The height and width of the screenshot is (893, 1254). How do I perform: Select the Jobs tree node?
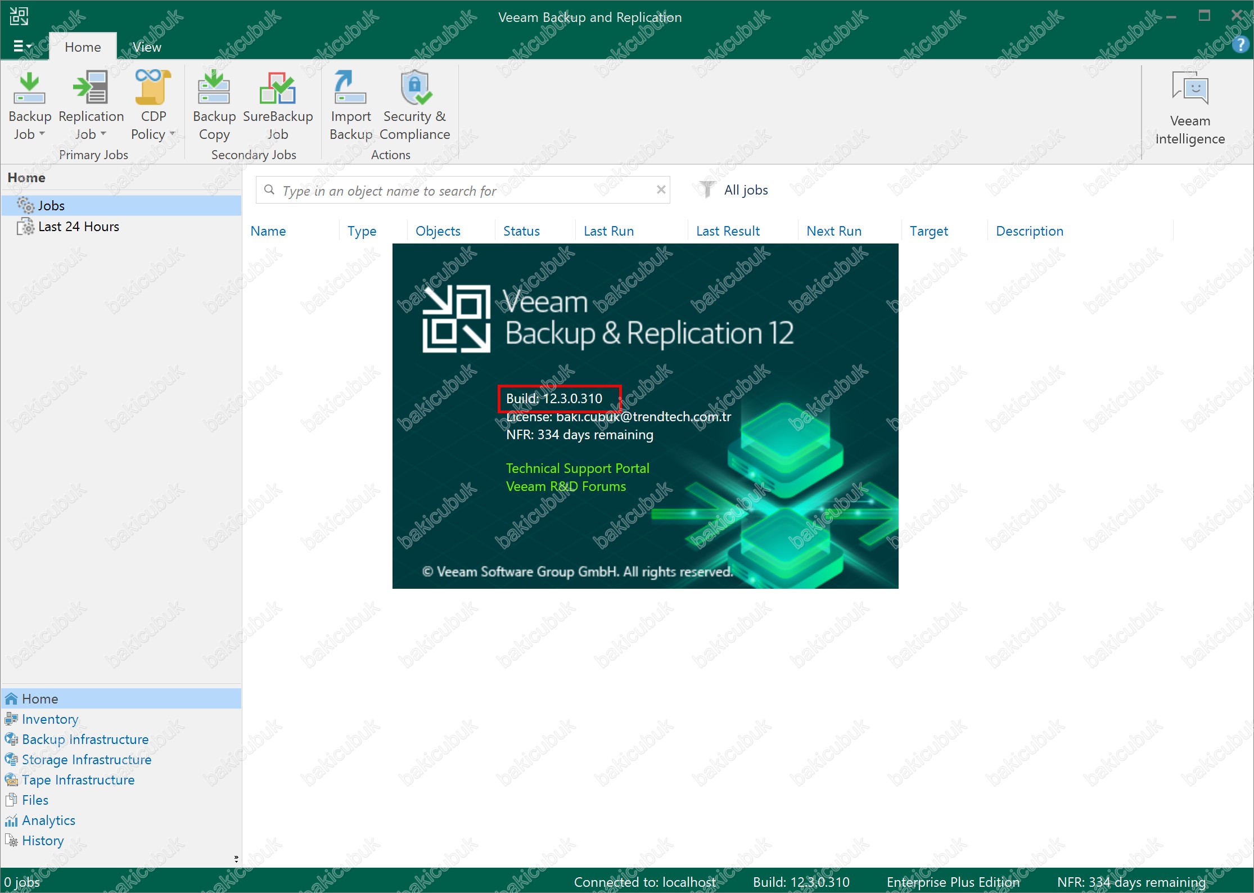click(x=121, y=206)
